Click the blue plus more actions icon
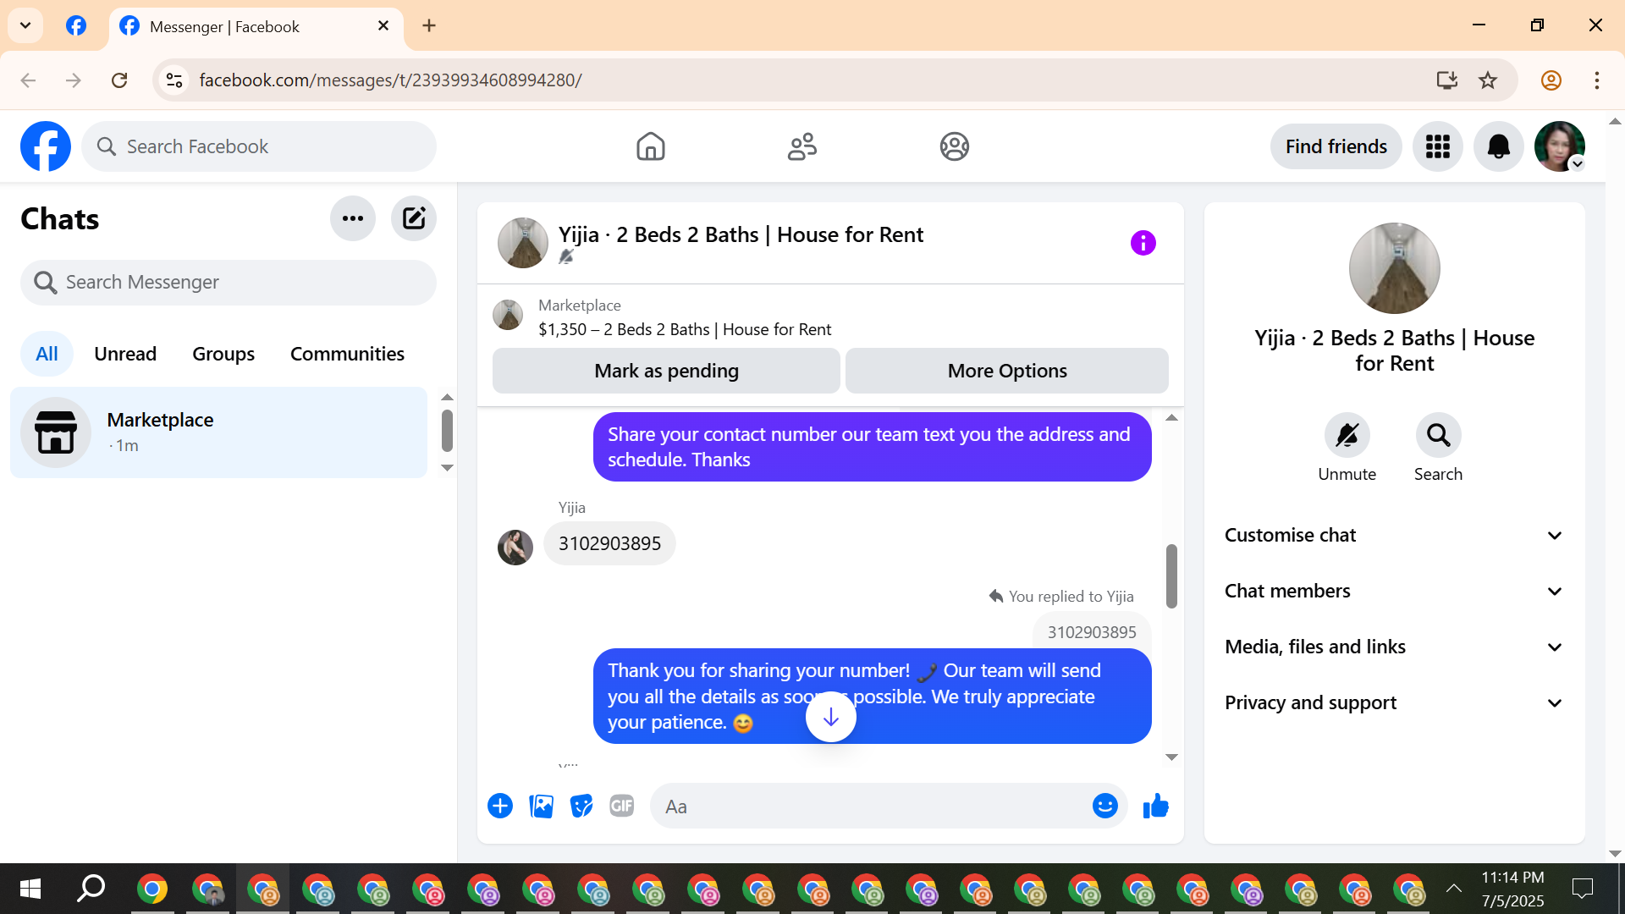 (x=500, y=806)
